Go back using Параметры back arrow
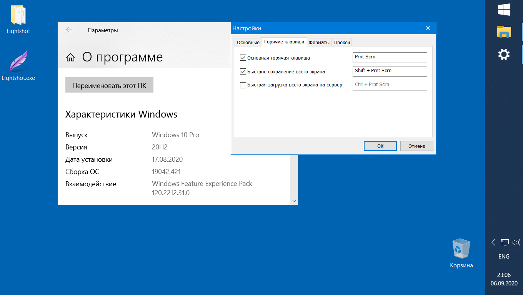523x295 pixels. (69, 30)
